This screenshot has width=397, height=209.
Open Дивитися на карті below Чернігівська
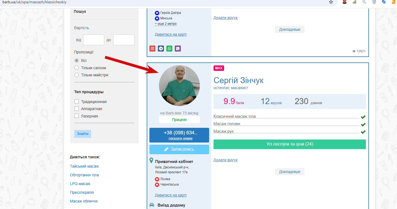point(171,195)
